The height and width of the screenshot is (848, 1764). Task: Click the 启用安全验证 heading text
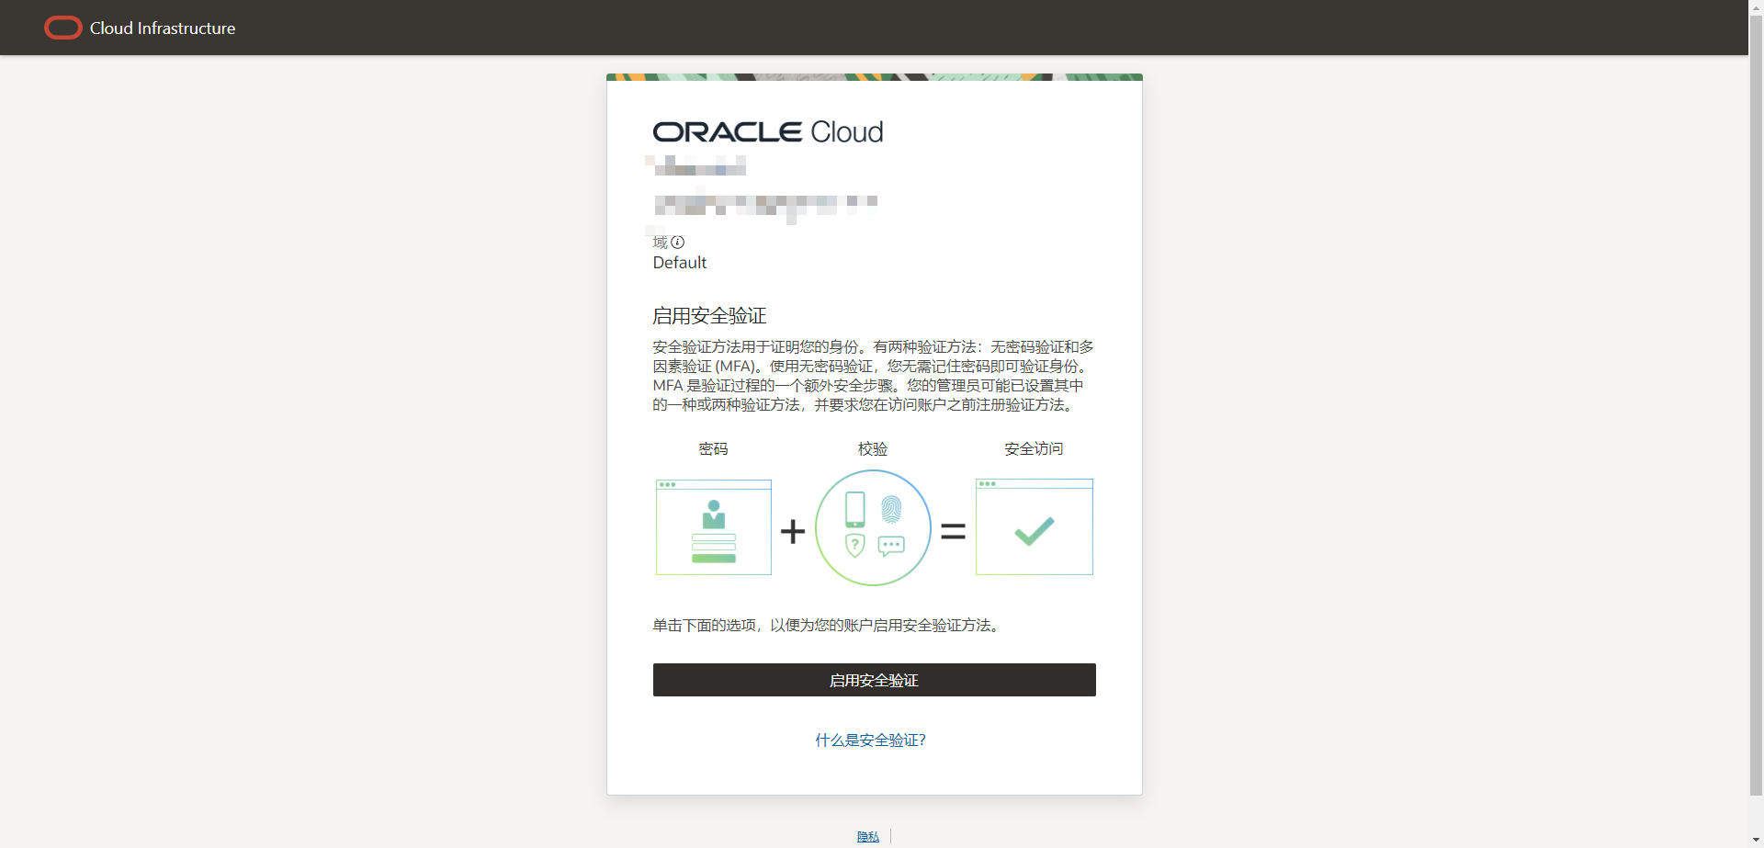pyautogui.click(x=709, y=316)
